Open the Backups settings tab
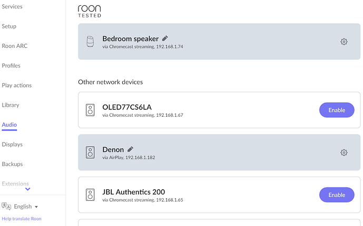Screen dimensions: 363x226 pos(12,164)
